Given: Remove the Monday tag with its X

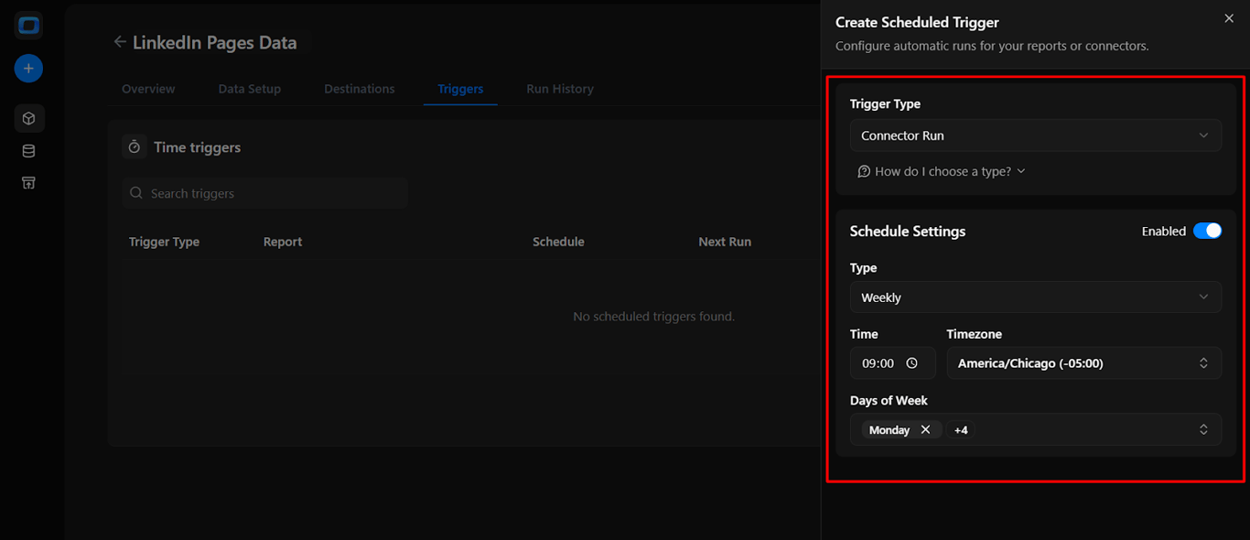Looking at the screenshot, I should 925,429.
